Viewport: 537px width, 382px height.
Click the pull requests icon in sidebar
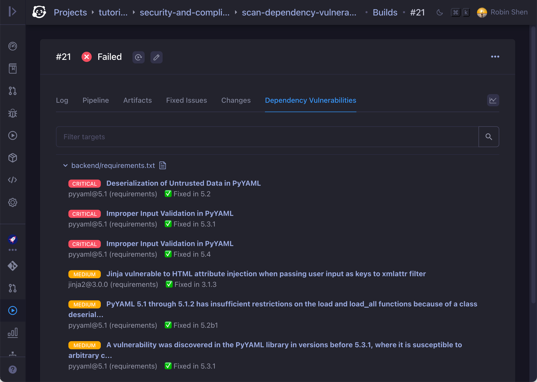pos(12,91)
